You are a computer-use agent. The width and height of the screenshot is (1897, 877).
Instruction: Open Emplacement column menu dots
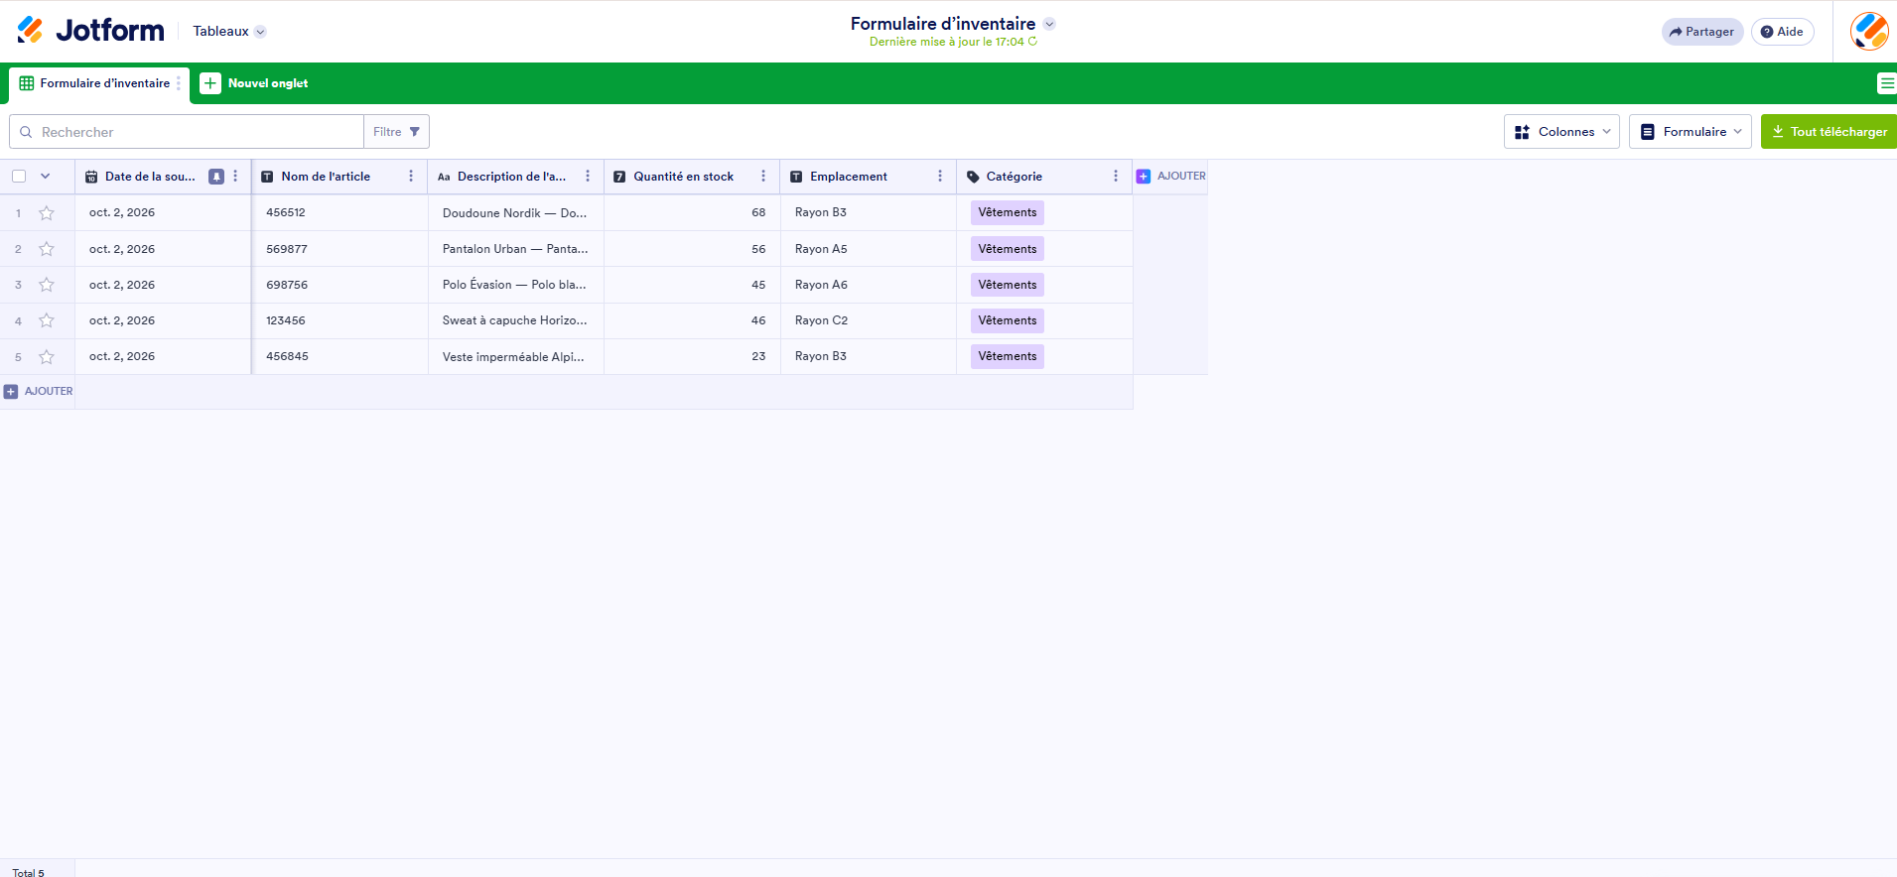(940, 177)
